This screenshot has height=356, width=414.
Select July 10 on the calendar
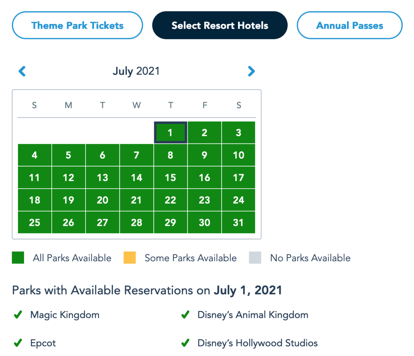coord(238,155)
